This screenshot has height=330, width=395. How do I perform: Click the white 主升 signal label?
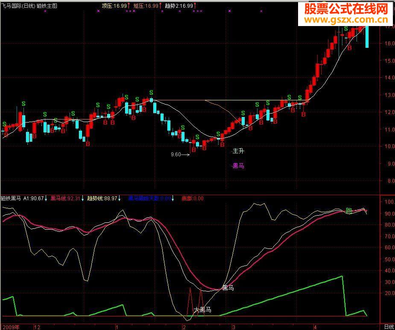tap(238, 151)
